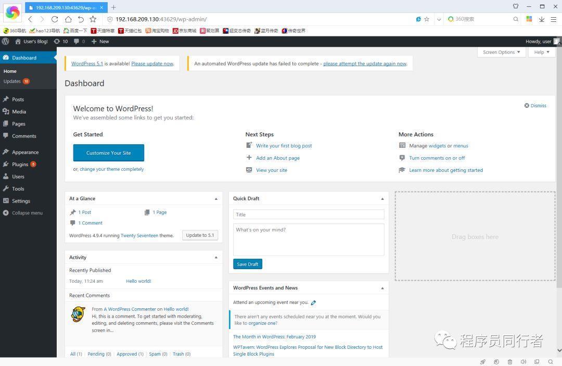Viewport: 562px width, 366px height.
Task: Click the Quick Draft Title field
Action: pyautogui.click(x=309, y=214)
